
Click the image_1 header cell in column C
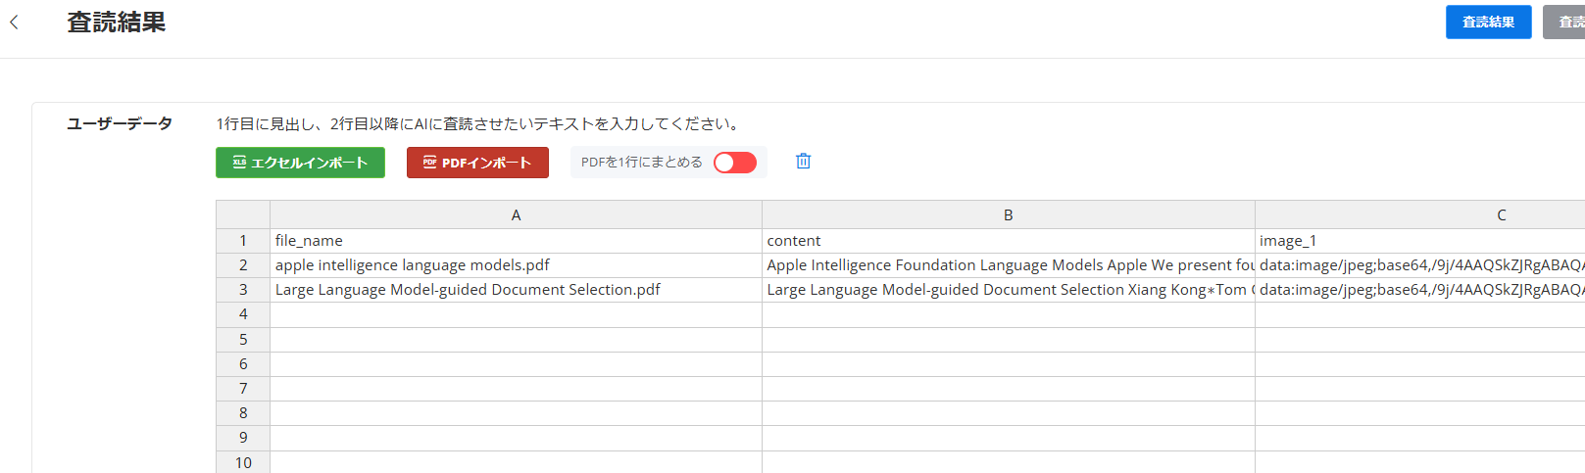point(1419,241)
